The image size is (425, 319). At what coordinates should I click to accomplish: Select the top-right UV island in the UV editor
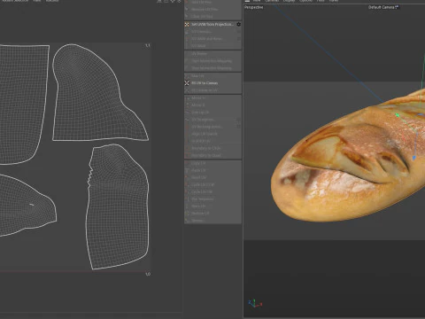pos(91,97)
